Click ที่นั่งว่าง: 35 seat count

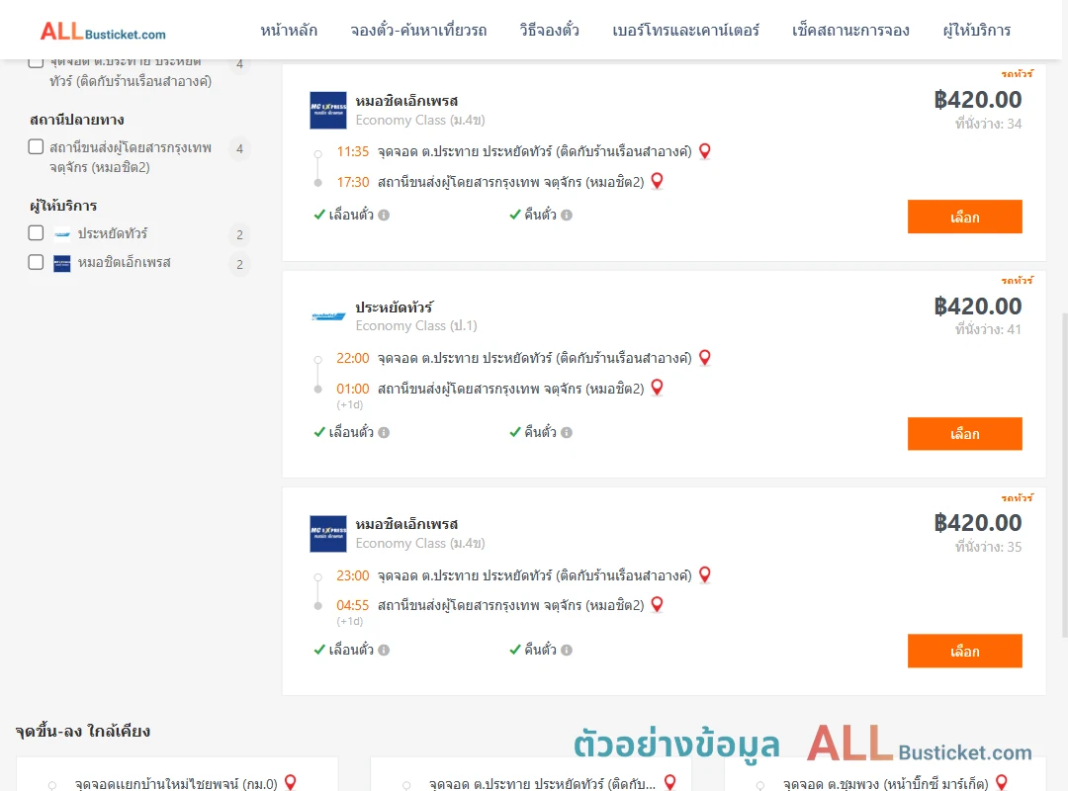(x=988, y=547)
